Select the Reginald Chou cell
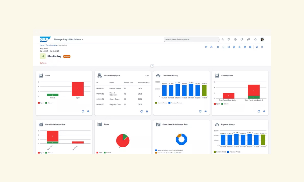The width and height of the screenshot is (304, 182). click(115, 104)
